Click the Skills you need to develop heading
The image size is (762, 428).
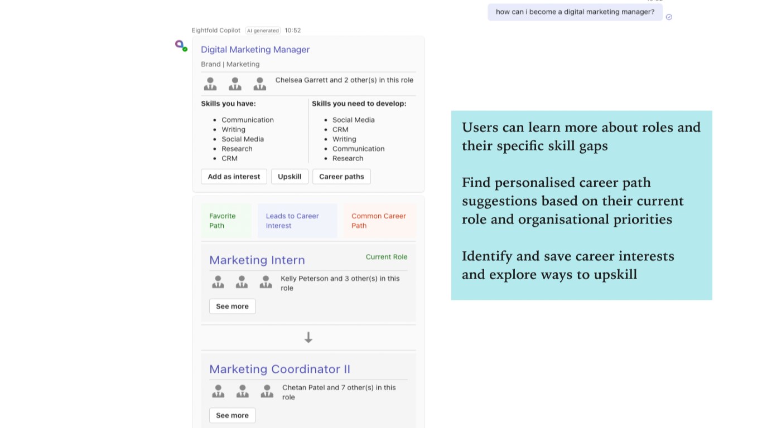tap(359, 104)
